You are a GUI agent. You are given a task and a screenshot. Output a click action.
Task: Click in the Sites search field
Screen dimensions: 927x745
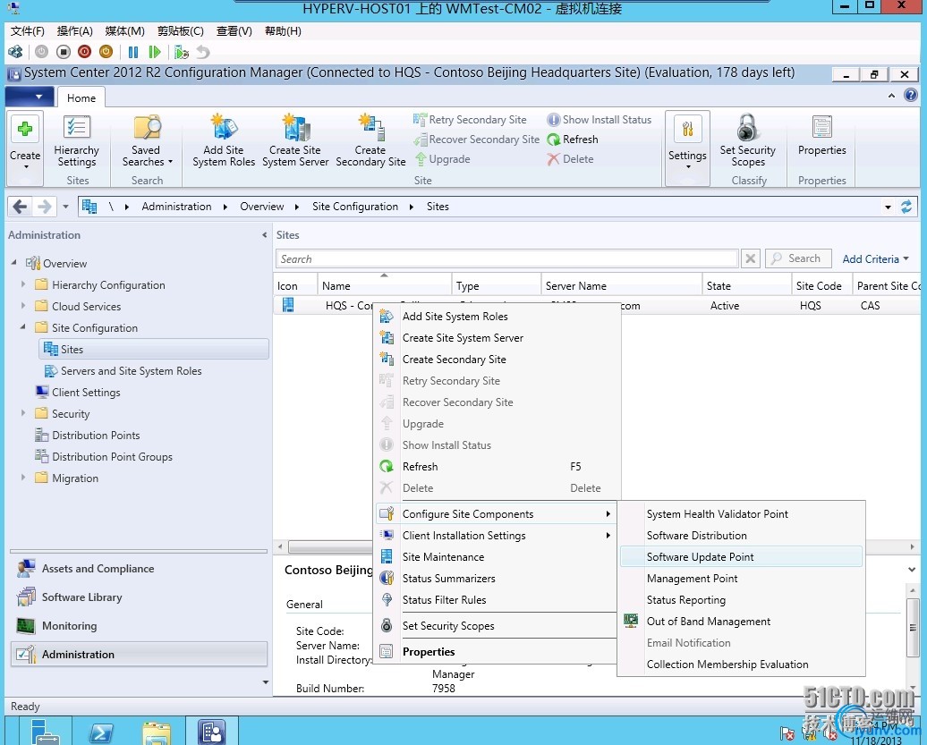pyautogui.click(x=506, y=258)
